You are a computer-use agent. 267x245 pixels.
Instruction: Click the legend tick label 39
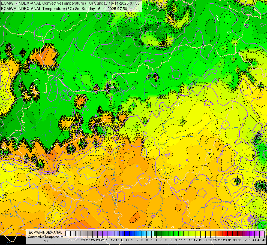point(250,240)
